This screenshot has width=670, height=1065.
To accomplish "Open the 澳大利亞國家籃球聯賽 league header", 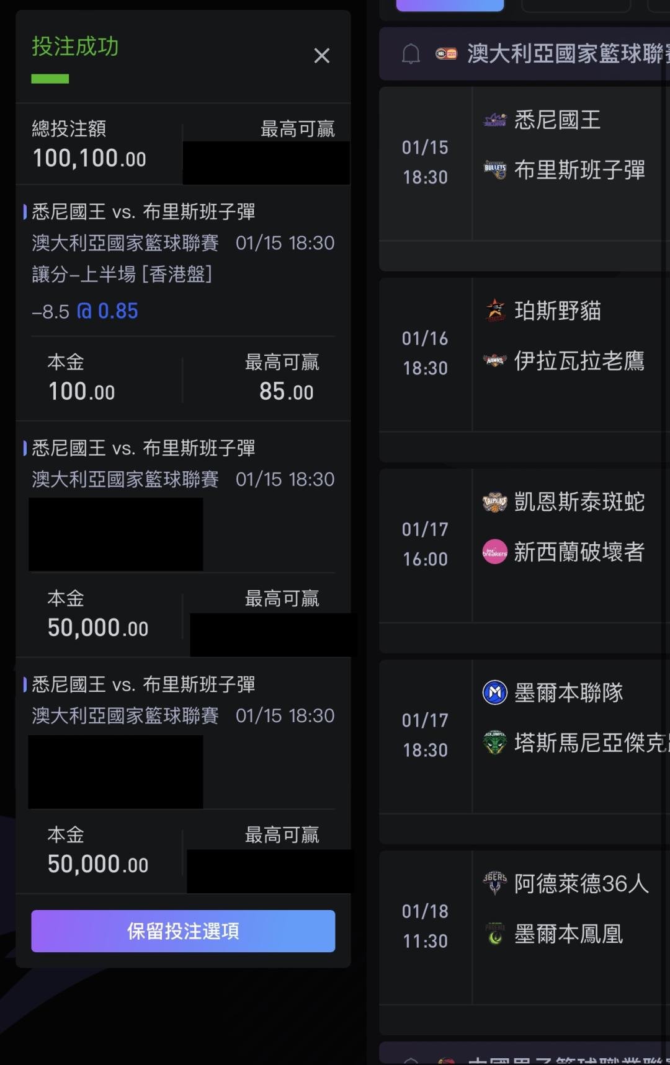I will pyautogui.click(x=565, y=54).
